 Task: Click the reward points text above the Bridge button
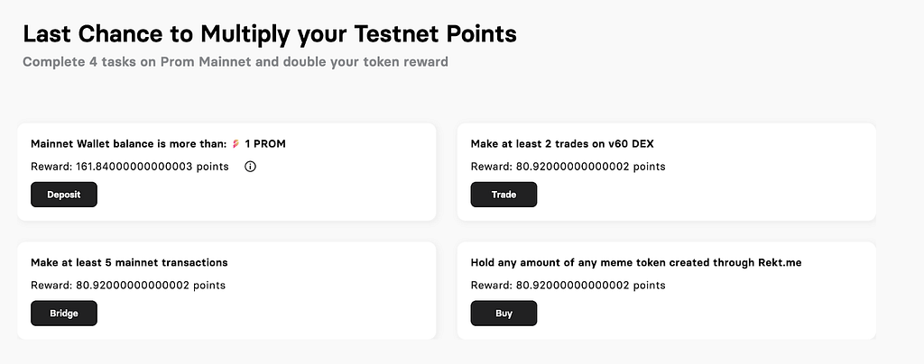click(128, 286)
